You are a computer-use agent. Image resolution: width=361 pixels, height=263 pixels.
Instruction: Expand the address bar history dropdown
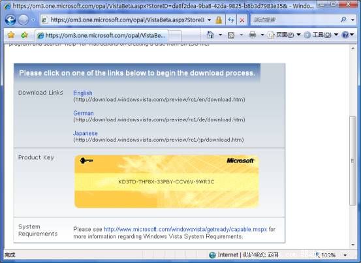210,20
